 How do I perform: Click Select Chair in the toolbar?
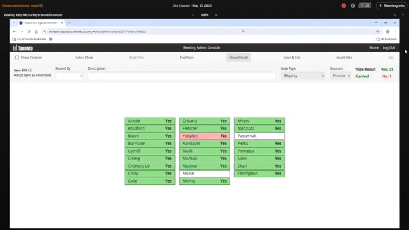point(84,58)
